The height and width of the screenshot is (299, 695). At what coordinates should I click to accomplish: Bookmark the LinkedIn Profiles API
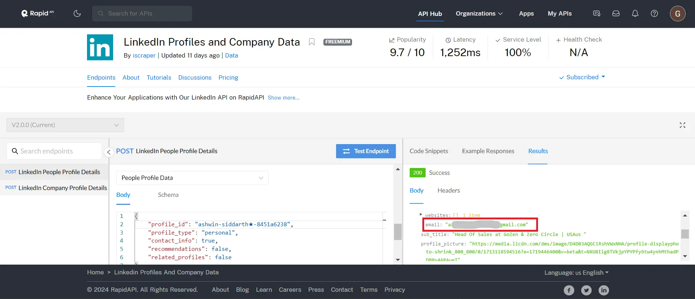(311, 42)
